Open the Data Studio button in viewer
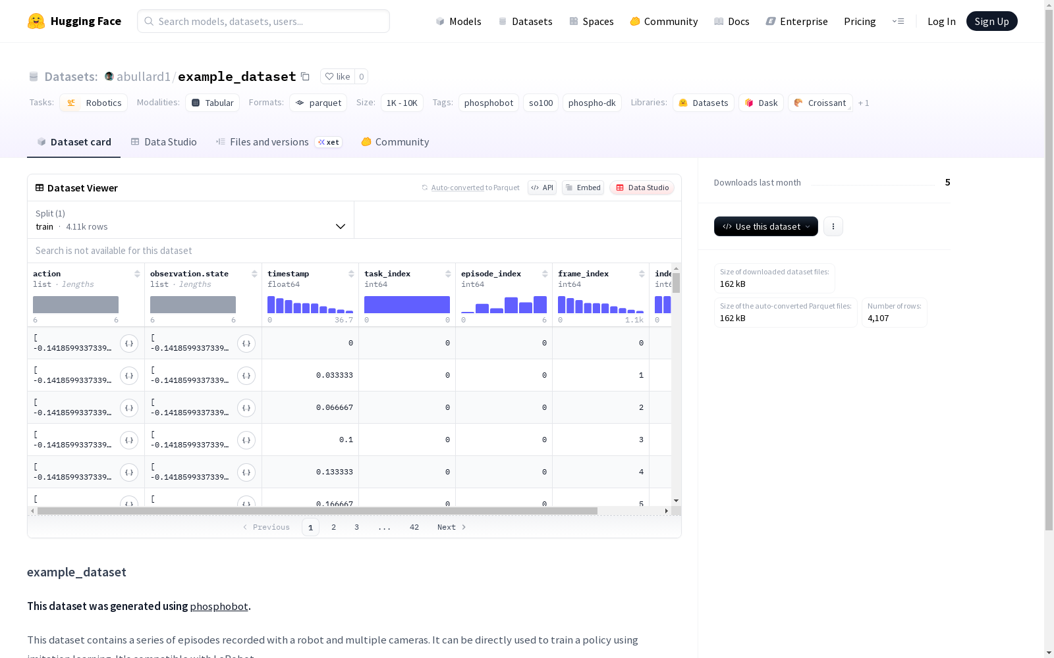The image size is (1054, 658). point(642,188)
